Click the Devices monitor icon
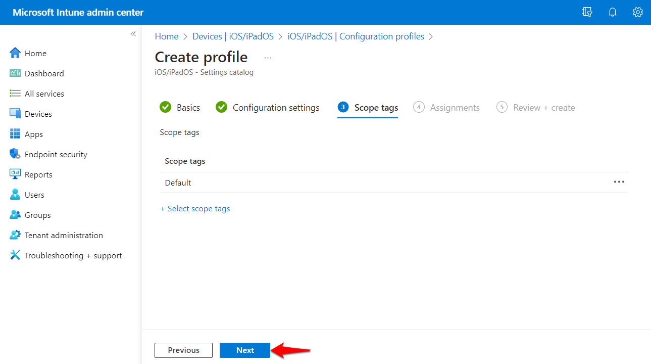The height and width of the screenshot is (364, 651). tap(15, 114)
